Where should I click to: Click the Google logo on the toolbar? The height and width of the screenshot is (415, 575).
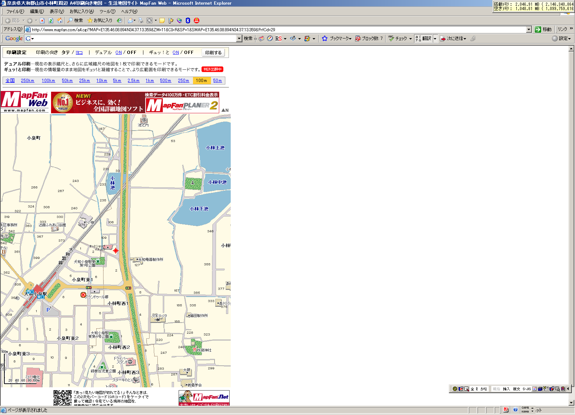(14, 38)
